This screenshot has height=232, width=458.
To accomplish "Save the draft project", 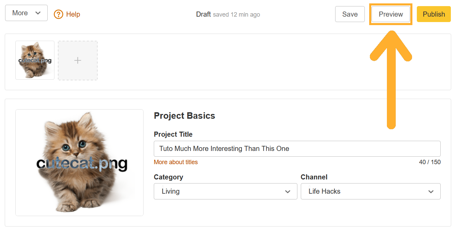I will pos(350,14).
